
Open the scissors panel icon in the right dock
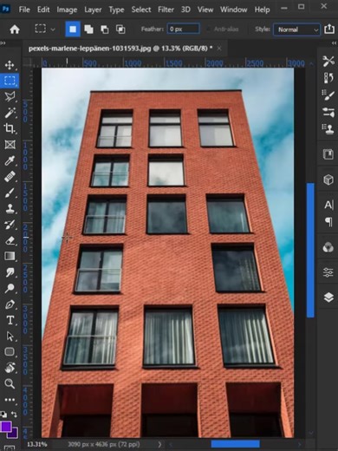(328, 61)
